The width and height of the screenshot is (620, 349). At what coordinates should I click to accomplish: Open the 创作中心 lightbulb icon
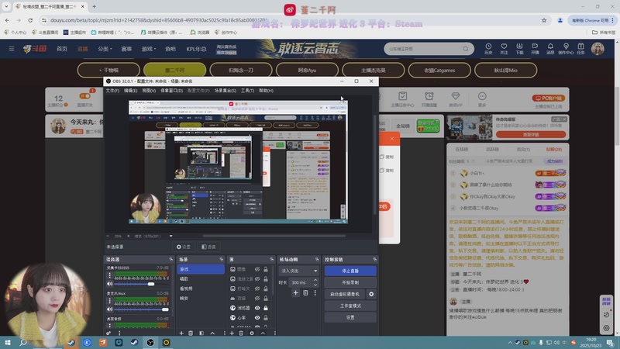tap(566, 47)
